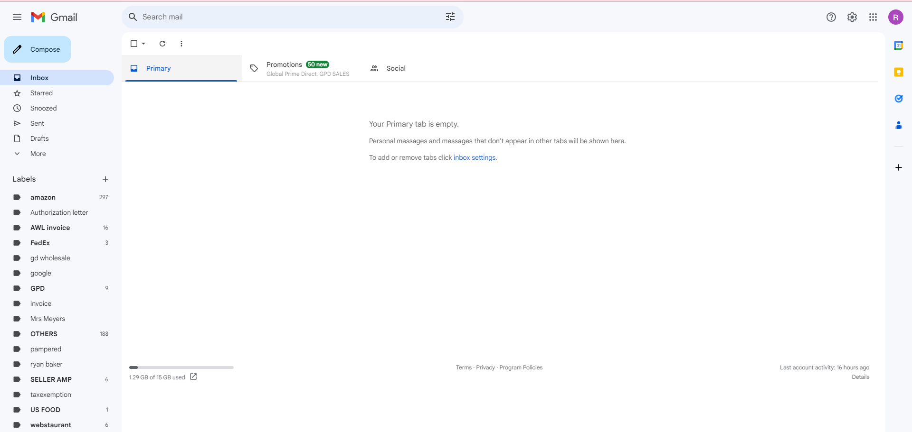Click the Promotions tag icon
Screen dimensions: 912x432
click(x=254, y=68)
